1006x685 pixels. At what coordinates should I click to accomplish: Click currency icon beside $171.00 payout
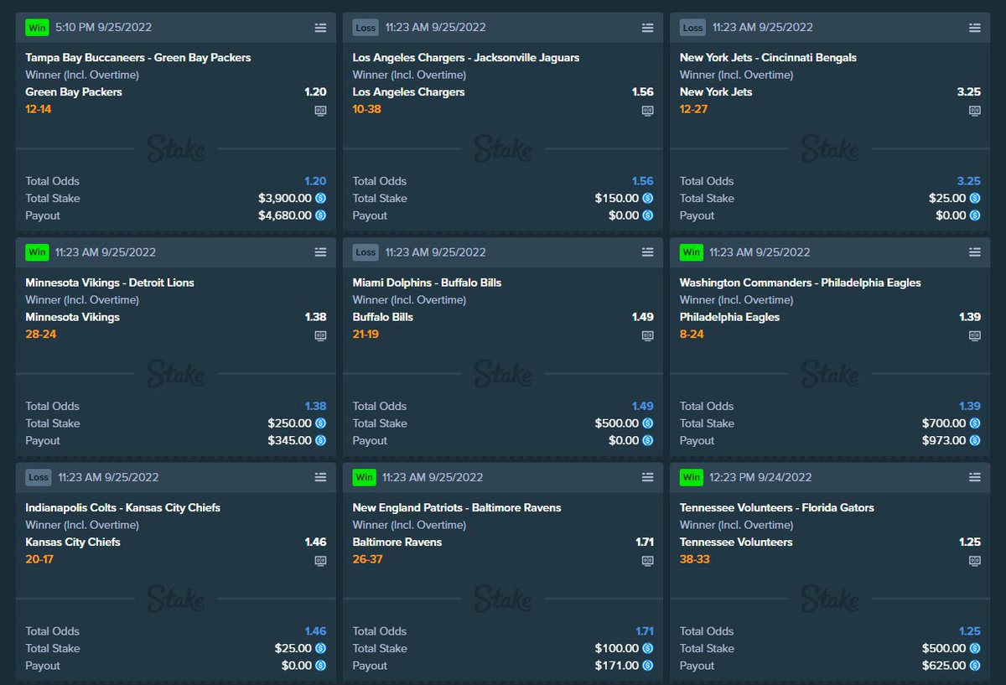pyautogui.click(x=647, y=666)
